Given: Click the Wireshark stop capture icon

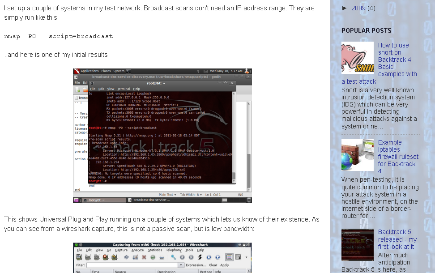Looking at the screenshot, I should tap(106, 257).
